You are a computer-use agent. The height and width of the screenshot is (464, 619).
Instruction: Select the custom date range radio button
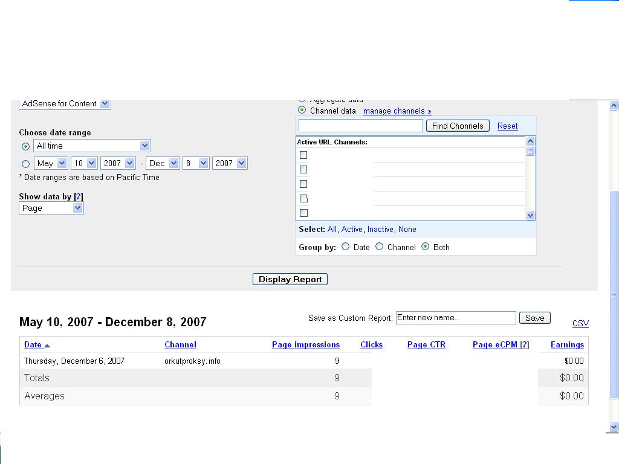click(25, 164)
